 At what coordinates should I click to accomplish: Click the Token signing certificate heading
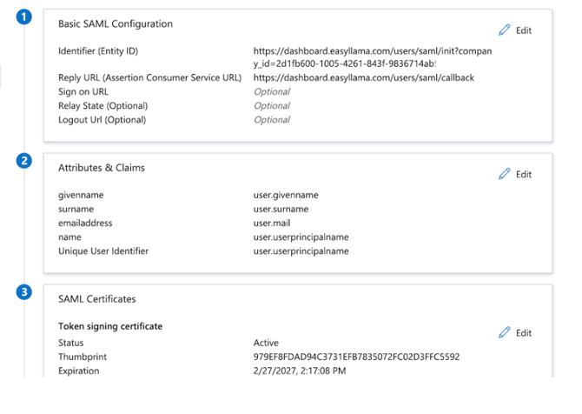point(110,326)
